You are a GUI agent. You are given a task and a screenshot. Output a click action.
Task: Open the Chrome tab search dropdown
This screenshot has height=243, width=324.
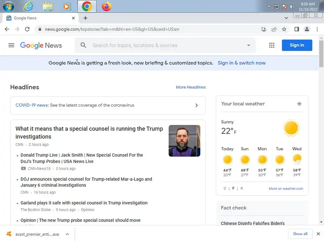coord(286,18)
